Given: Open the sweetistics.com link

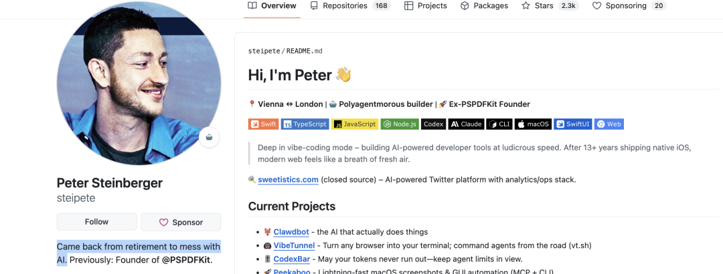Looking at the screenshot, I should click(287, 179).
